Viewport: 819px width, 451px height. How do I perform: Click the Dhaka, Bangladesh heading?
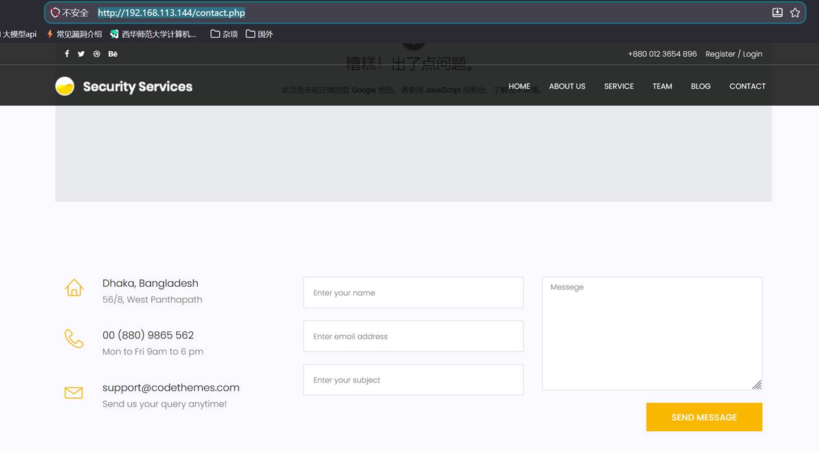[150, 283]
